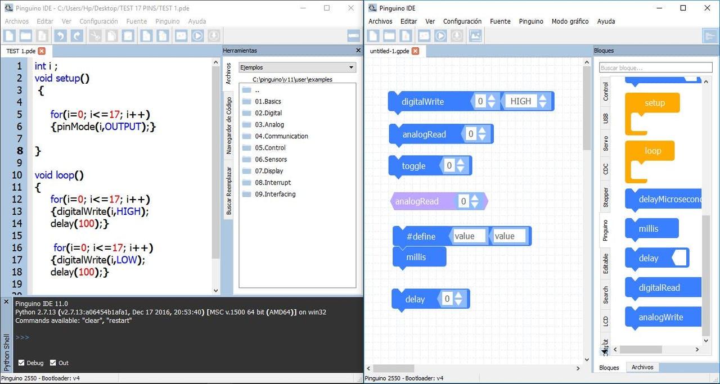Click the stepper on the blue analogRead block

coord(483,134)
